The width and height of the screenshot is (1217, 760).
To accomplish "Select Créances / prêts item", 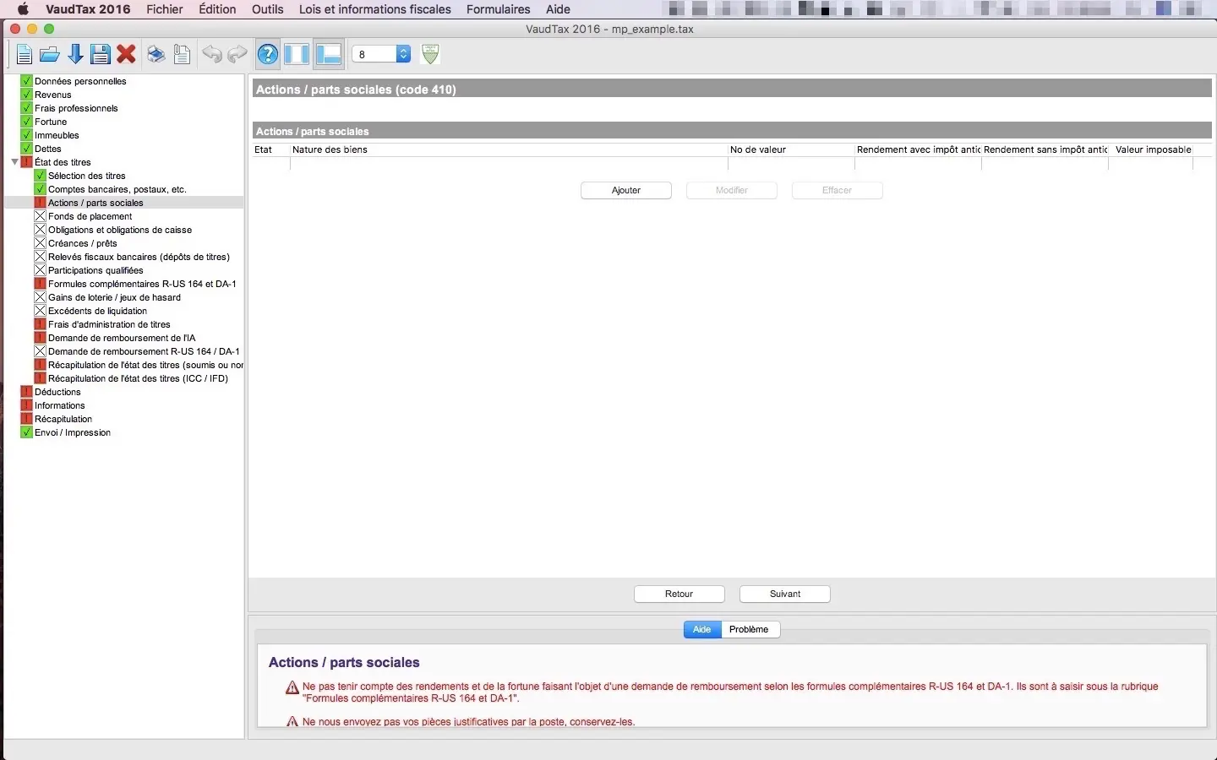I will (83, 243).
